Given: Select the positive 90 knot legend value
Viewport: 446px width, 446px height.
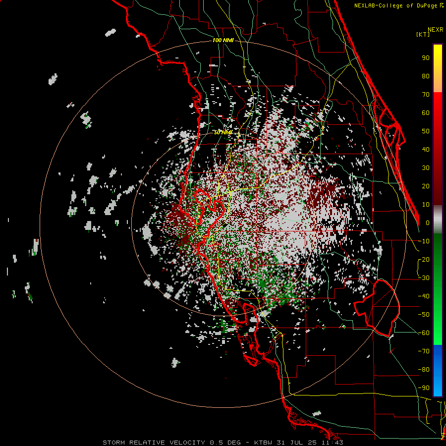Looking at the screenshot, I should (426, 58).
